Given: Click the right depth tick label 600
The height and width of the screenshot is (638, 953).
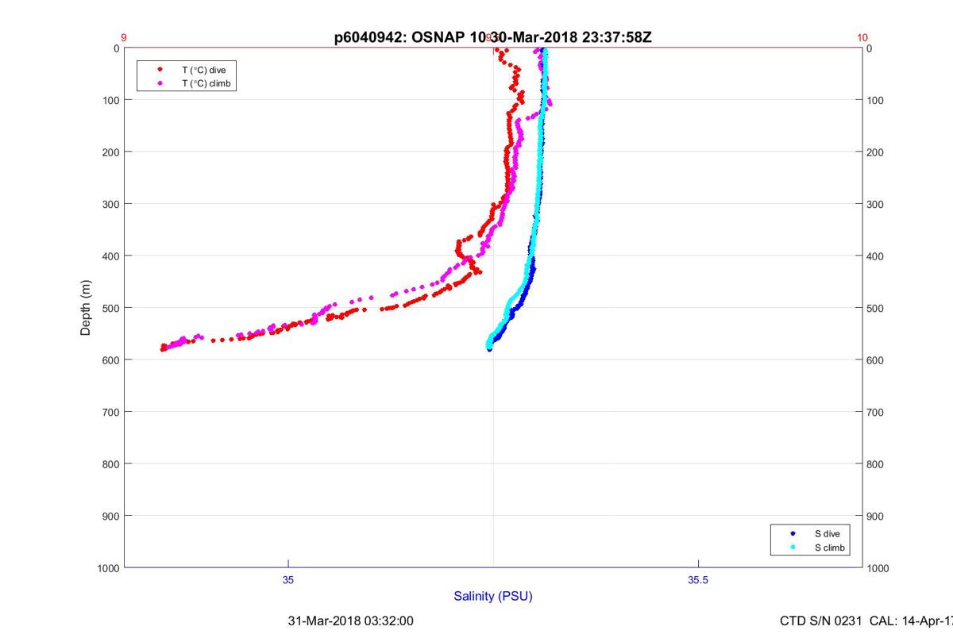Looking at the screenshot, I should point(877,360).
